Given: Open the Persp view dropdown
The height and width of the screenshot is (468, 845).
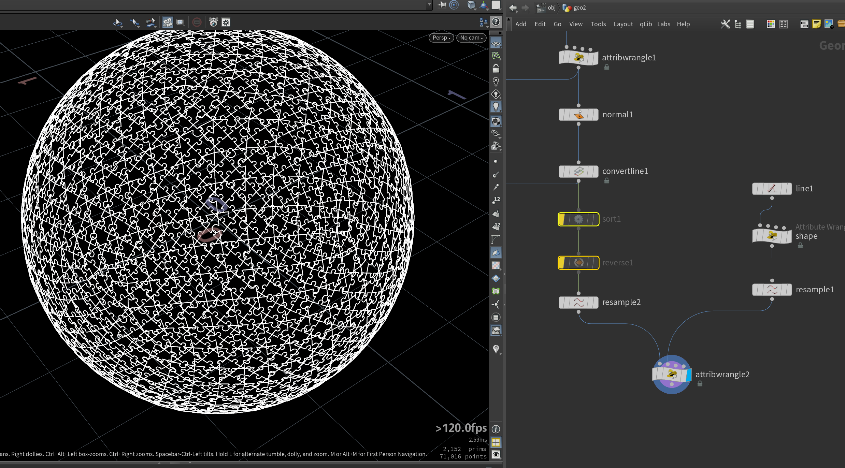Looking at the screenshot, I should tap(441, 38).
